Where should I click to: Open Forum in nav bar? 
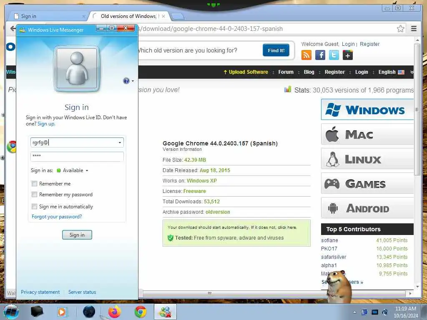(x=286, y=72)
